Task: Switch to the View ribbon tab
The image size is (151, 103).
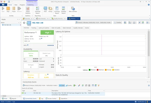Action: 16,5
